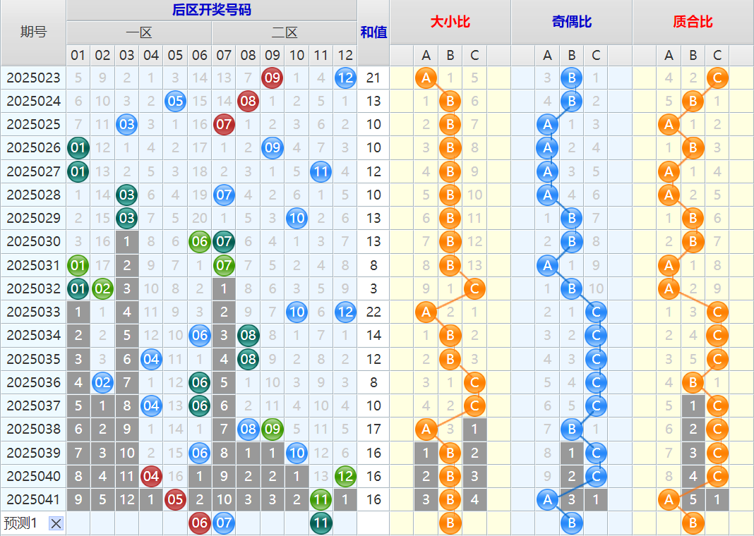
Task: Toggle blue B under 奇偶比 in 预测1 row
Action: click(571, 523)
